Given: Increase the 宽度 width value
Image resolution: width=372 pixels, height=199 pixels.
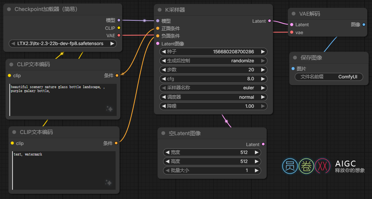Looking at the screenshot, I should pos(257,152).
